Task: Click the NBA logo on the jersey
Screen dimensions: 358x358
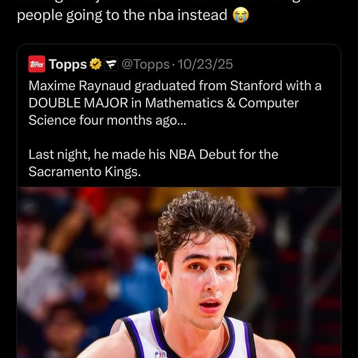Action: click(161, 354)
